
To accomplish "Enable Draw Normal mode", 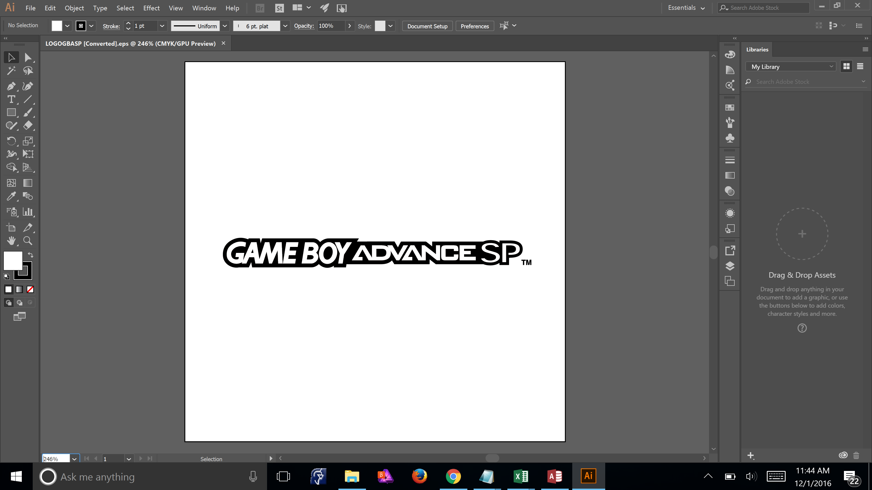I will tap(8, 303).
